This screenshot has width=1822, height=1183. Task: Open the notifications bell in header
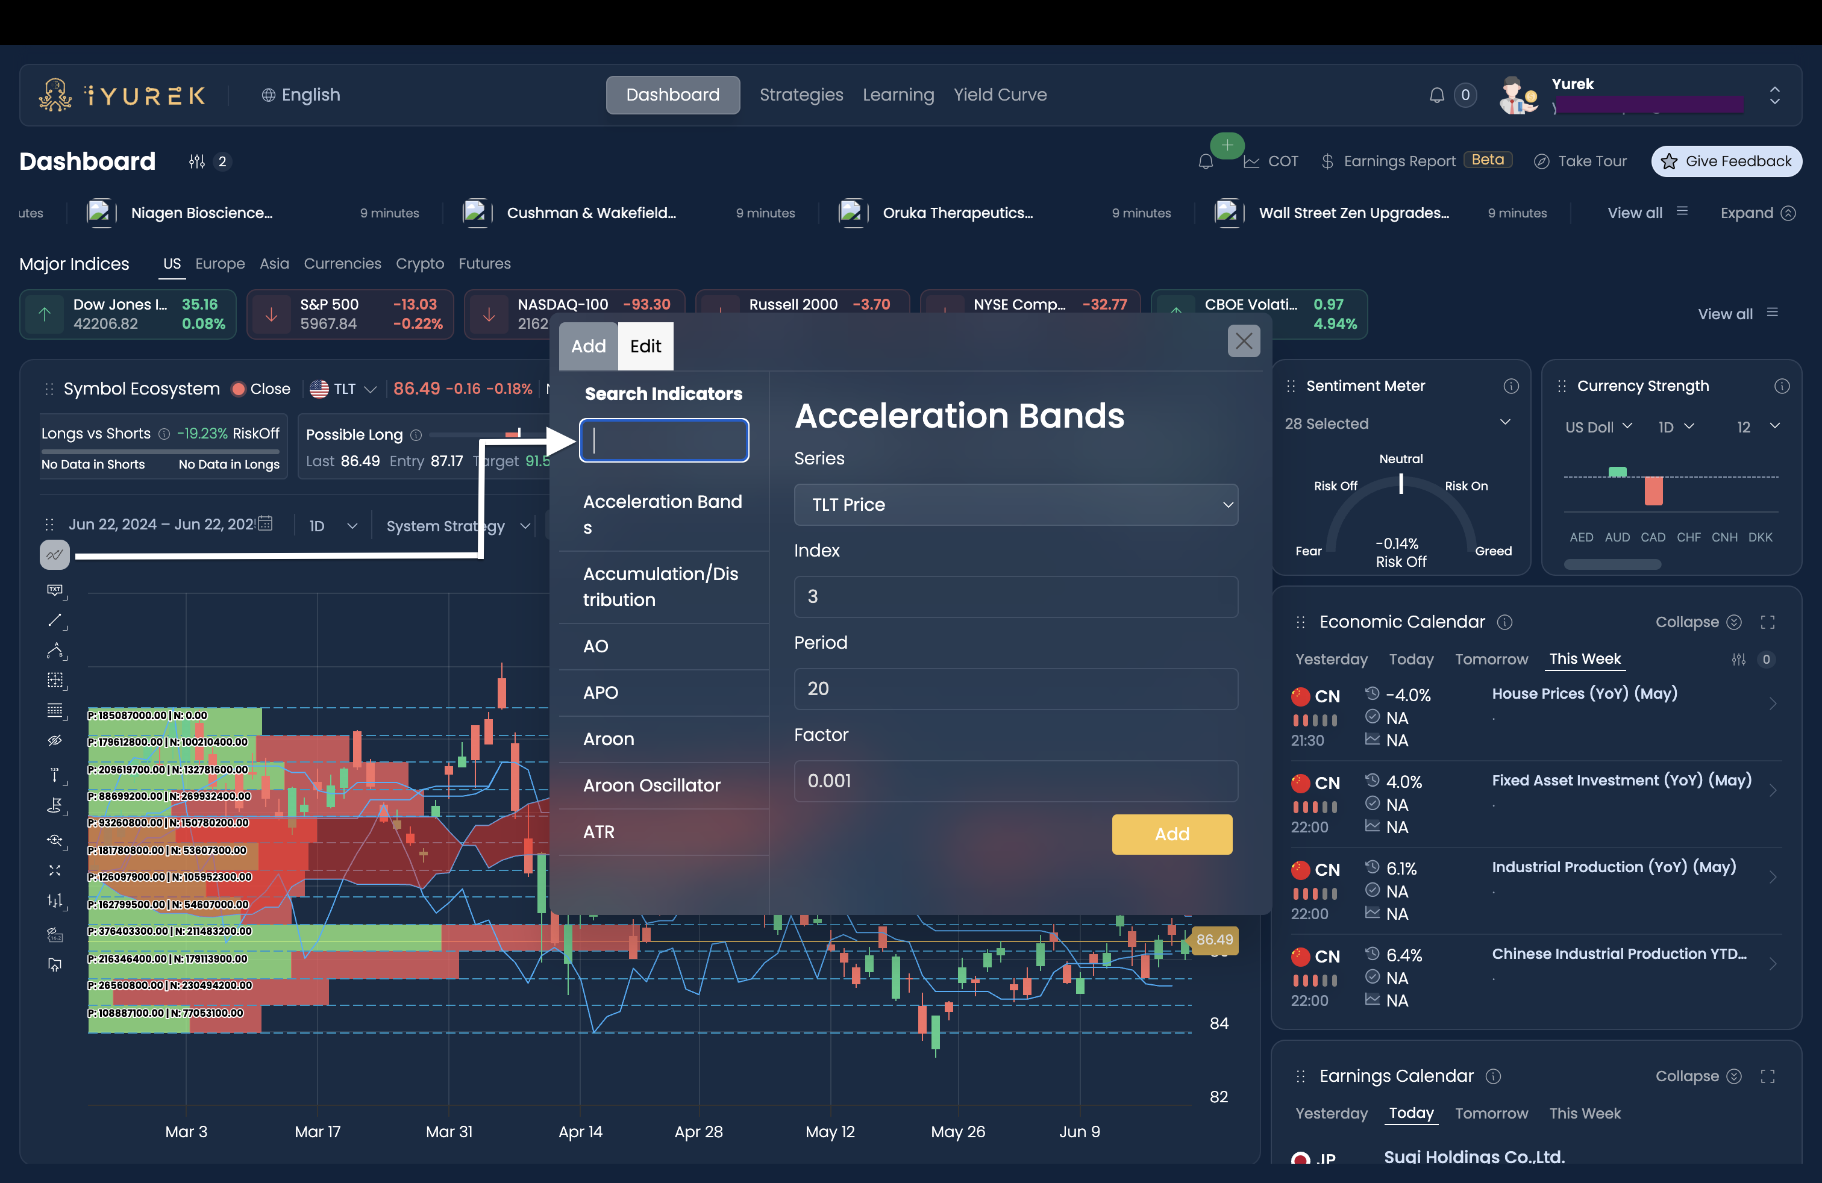click(1436, 95)
